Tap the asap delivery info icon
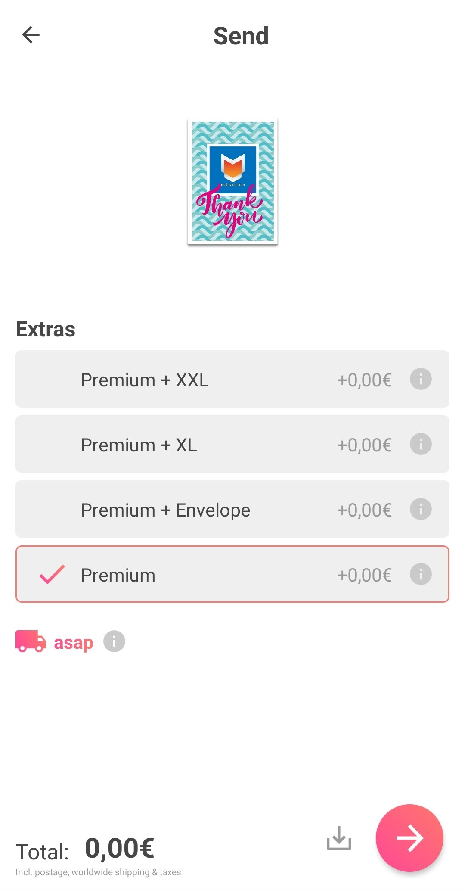The height and width of the screenshot is (890, 465). point(114,641)
